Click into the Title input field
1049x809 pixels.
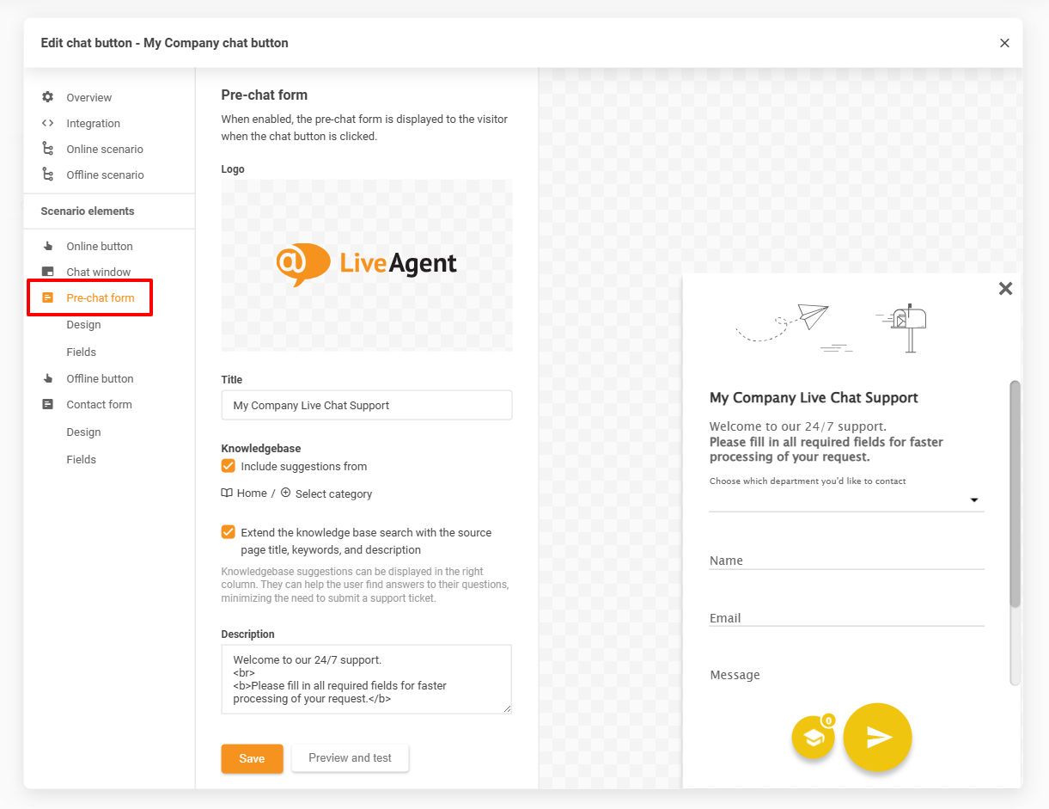(x=367, y=405)
